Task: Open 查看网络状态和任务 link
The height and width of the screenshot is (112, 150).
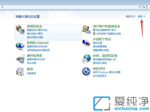Action: click(37, 47)
